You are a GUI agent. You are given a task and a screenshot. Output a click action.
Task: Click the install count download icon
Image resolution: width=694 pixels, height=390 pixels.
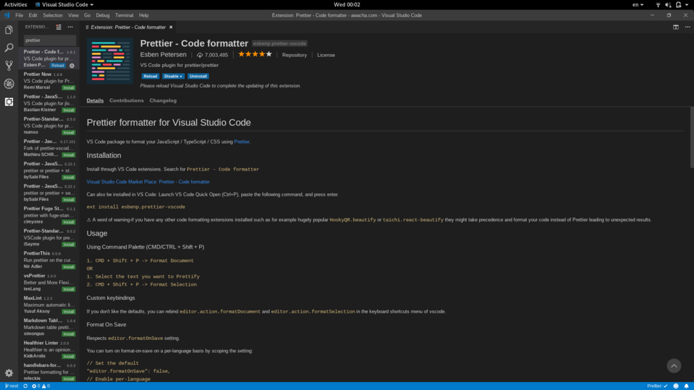click(200, 56)
